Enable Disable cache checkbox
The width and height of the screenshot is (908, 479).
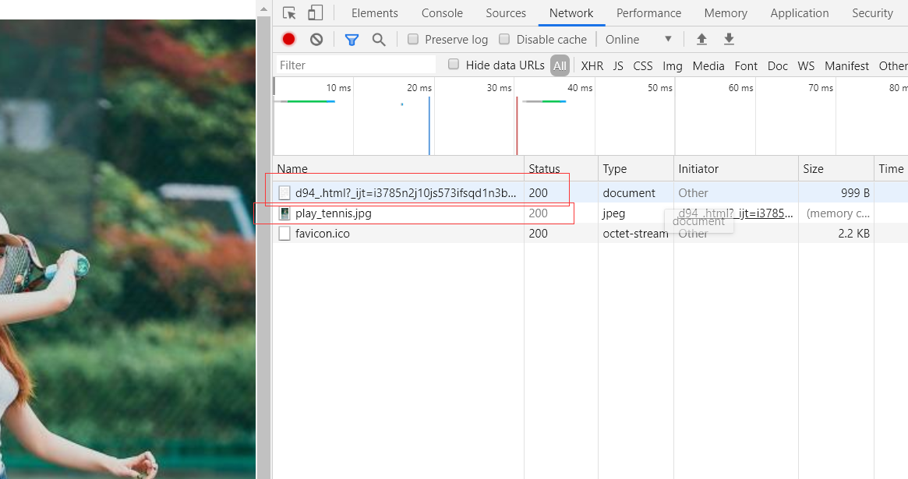[x=504, y=39]
